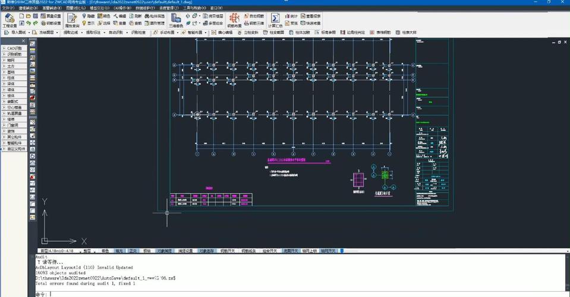
Task: Open the 文件 file menu
Action: click(7, 8)
